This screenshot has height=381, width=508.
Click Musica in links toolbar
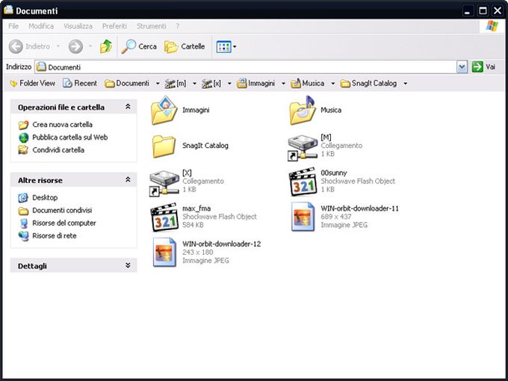(308, 84)
